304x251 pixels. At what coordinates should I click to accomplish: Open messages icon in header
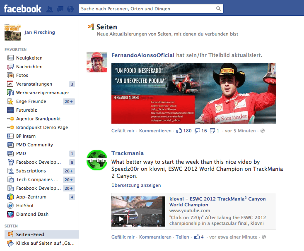(60, 9)
